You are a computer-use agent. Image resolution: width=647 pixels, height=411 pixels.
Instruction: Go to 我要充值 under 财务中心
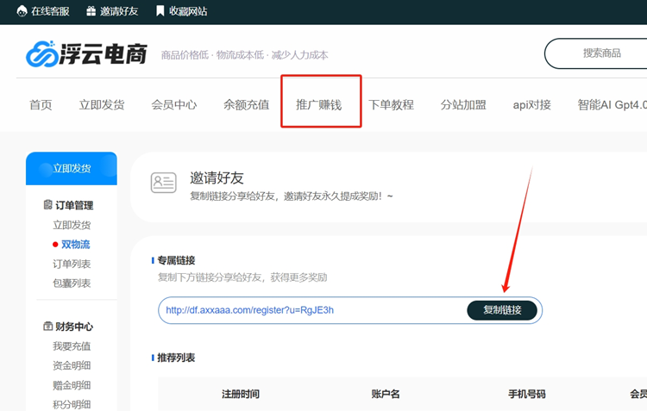(72, 346)
